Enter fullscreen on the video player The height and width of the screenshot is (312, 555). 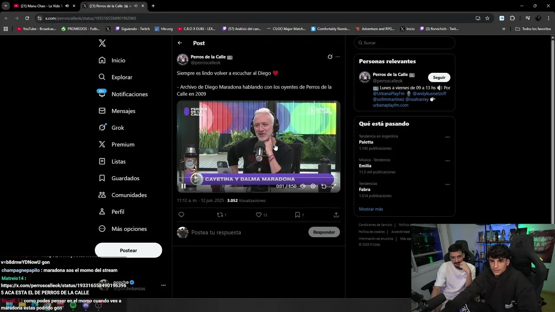coord(333,186)
